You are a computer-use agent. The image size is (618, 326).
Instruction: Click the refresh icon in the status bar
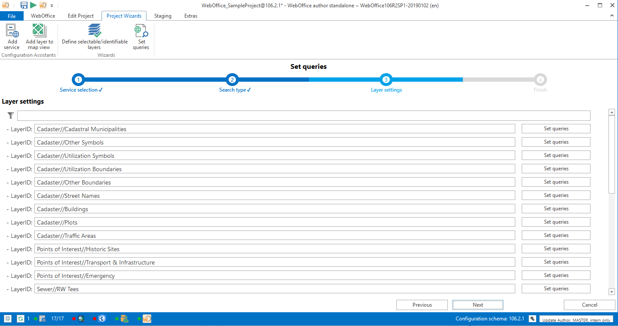tap(21, 319)
